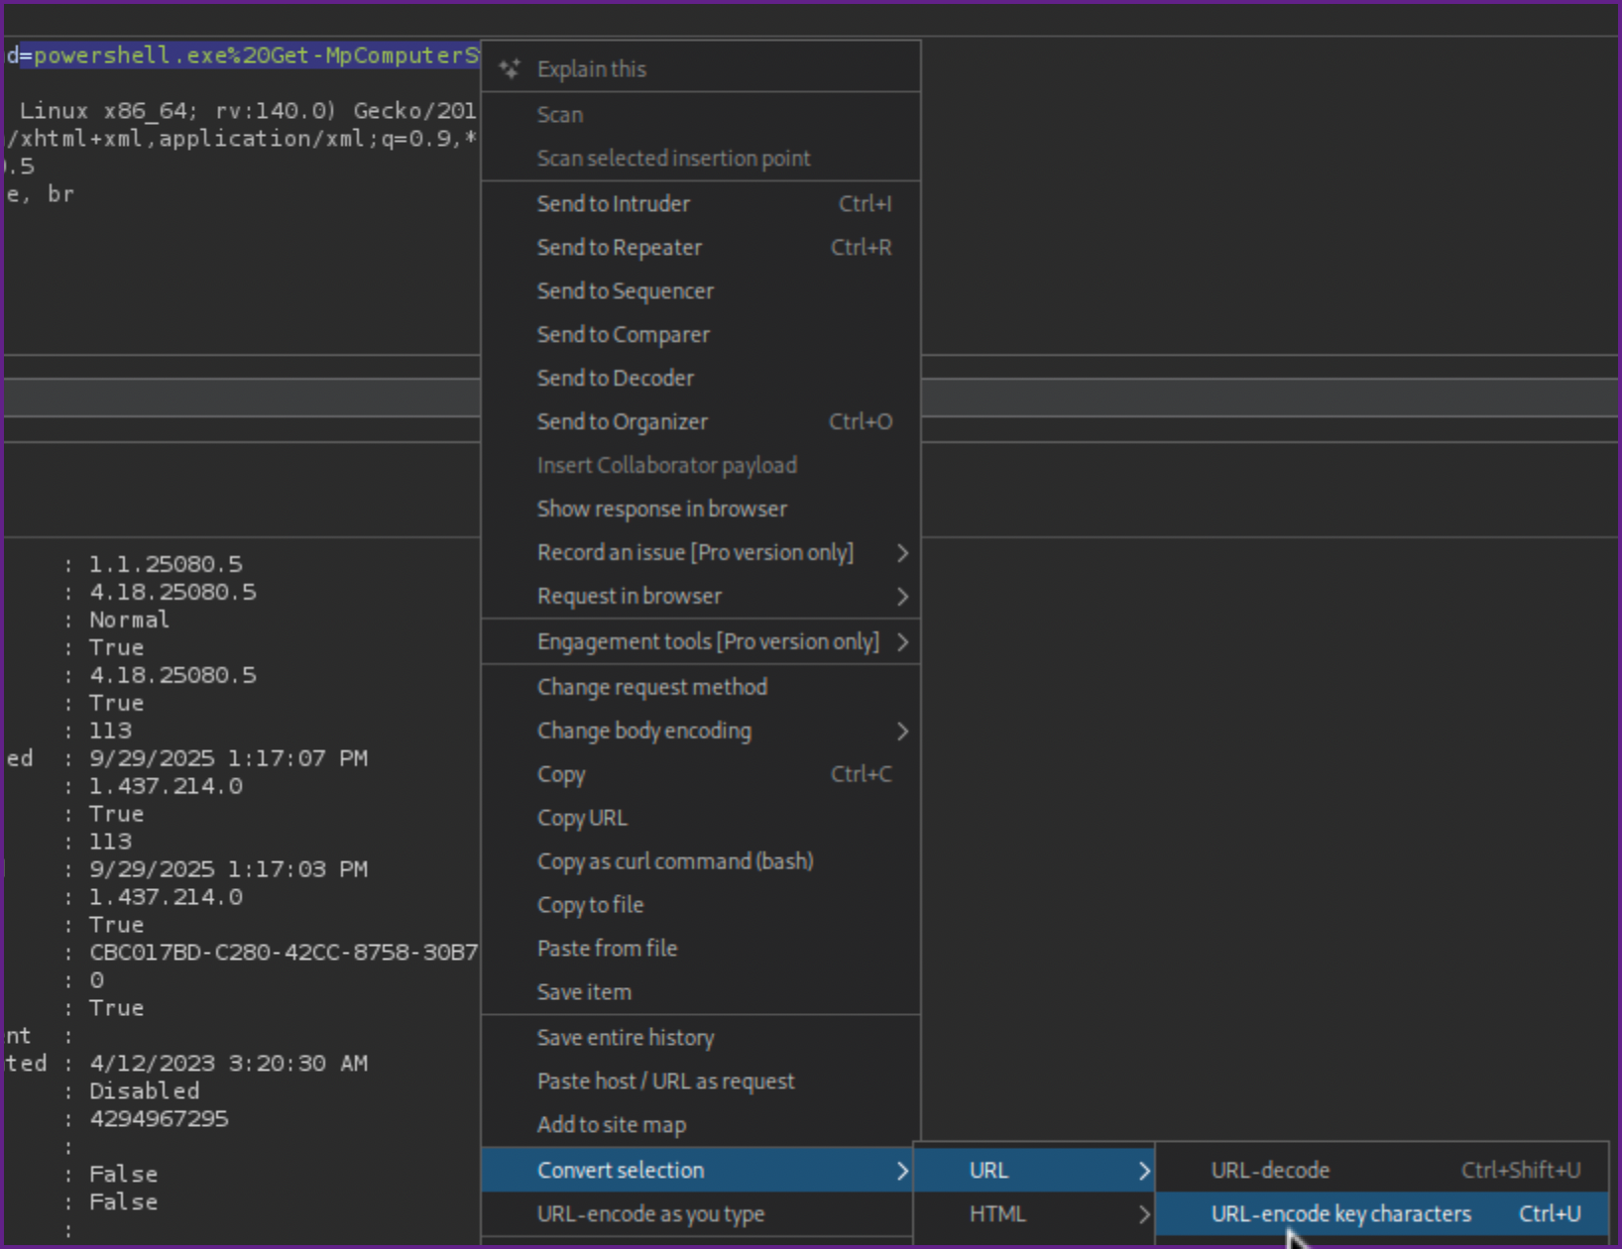The height and width of the screenshot is (1249, 1622).
Task: Choose URL-decode from submenu
Action: (x=1269, y=1171)
